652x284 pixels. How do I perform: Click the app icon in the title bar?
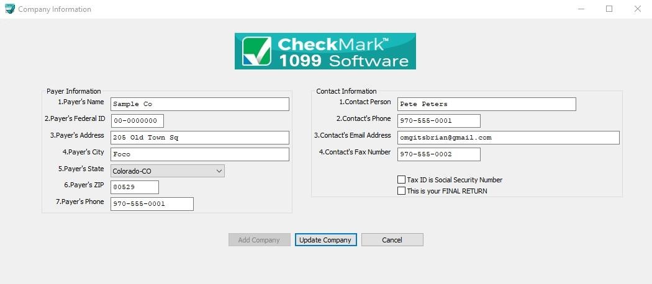[9, 9]
